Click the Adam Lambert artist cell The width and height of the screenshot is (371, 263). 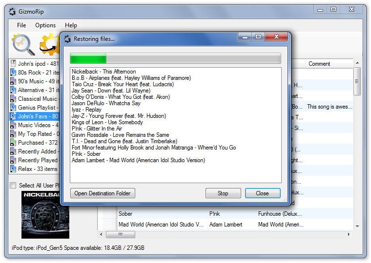coord(226,225)
